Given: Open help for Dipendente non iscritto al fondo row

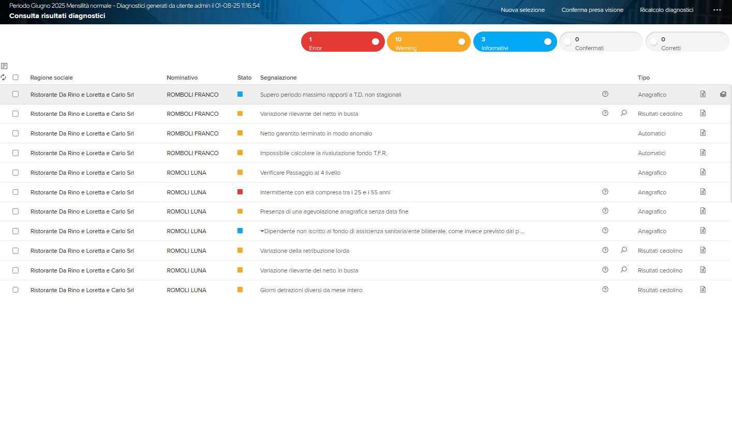Looking at the screenshot, I should click(x=605, y=231).
